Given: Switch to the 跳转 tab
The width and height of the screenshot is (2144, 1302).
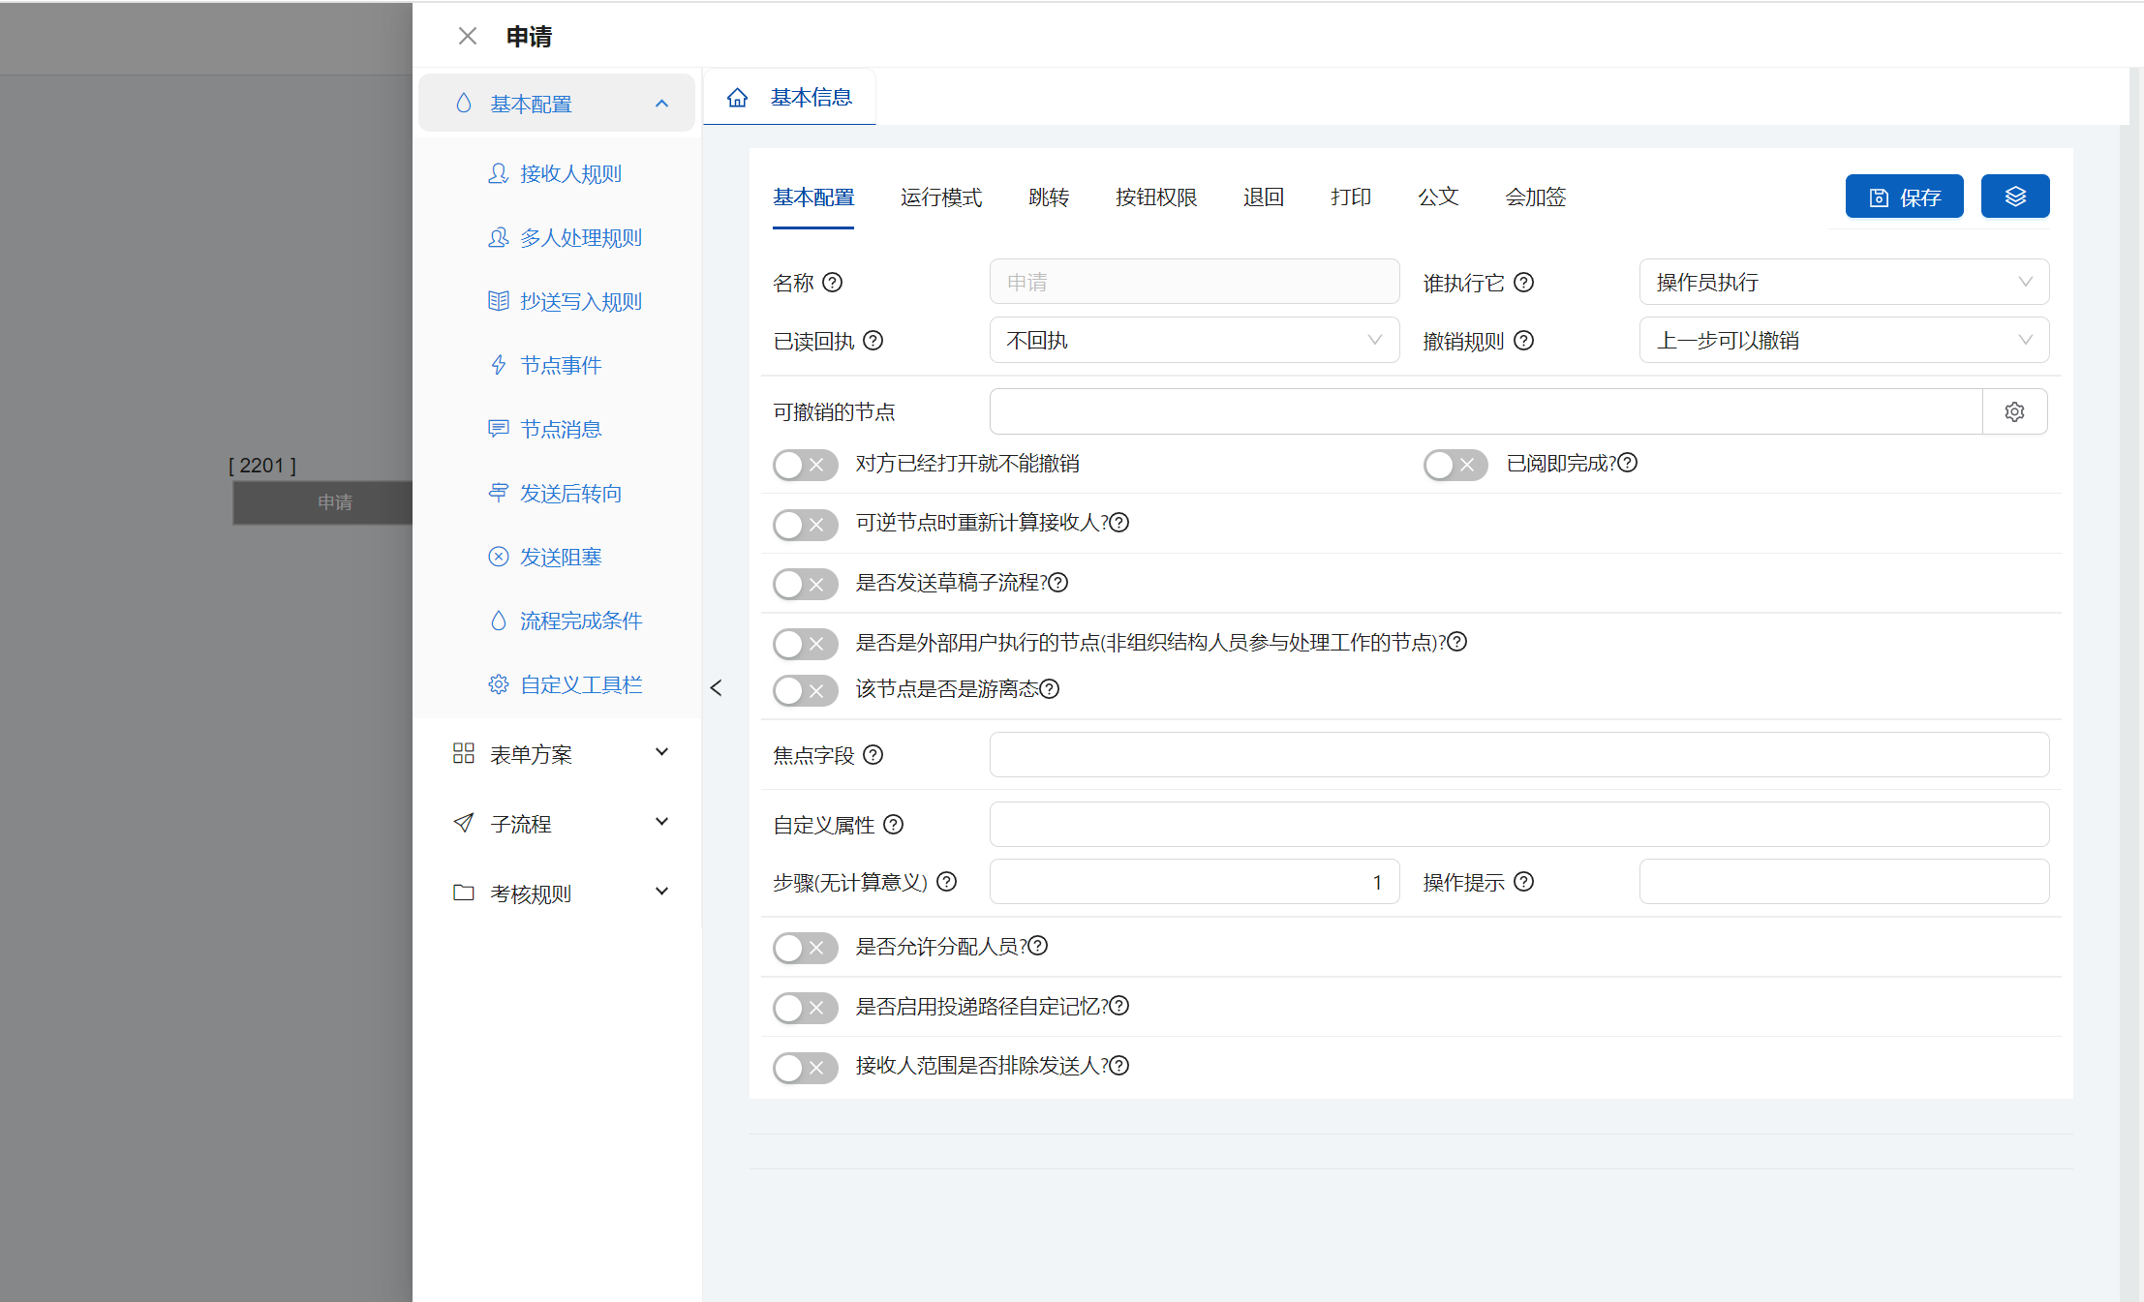Looking at the screenshot, I should pos(1049,197).
